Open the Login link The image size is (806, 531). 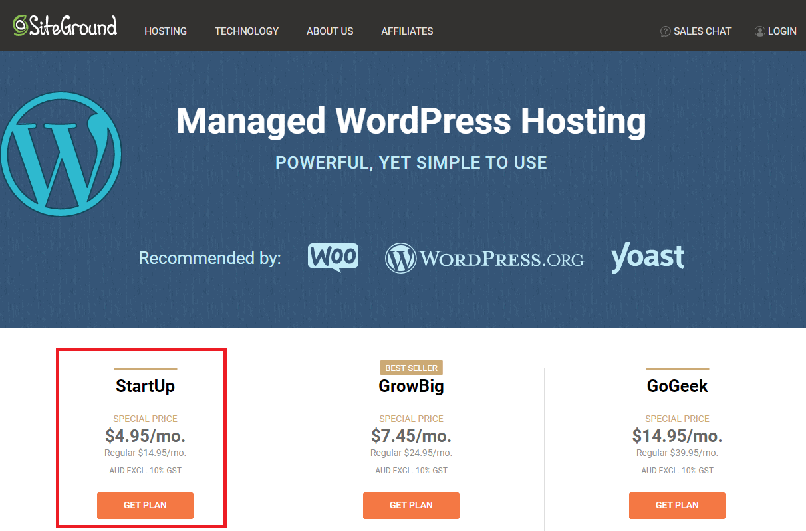point(782,31)
